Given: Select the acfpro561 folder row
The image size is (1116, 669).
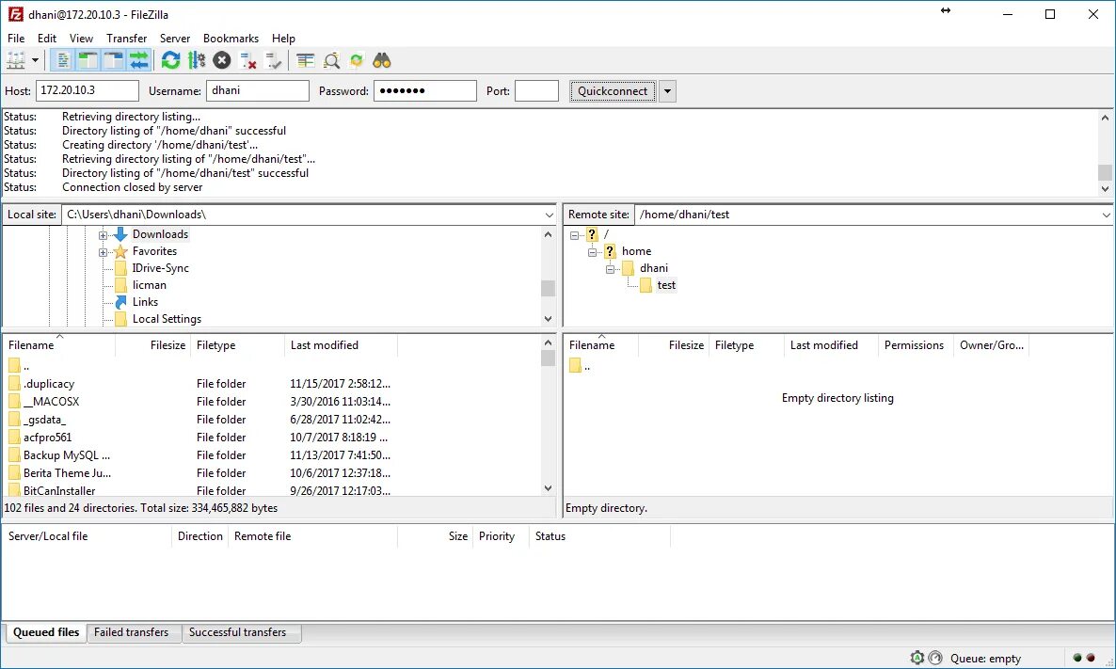Looking at the screenshot, I should (270, 438).
